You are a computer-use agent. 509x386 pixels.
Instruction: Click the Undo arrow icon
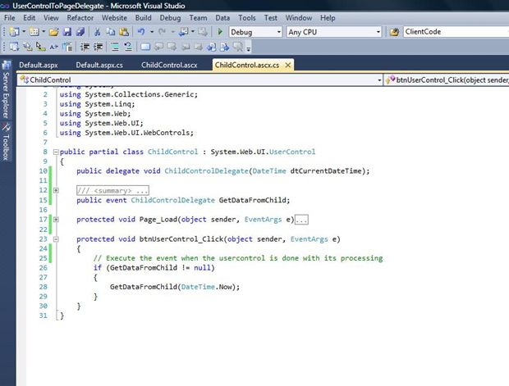coord(142,32)
